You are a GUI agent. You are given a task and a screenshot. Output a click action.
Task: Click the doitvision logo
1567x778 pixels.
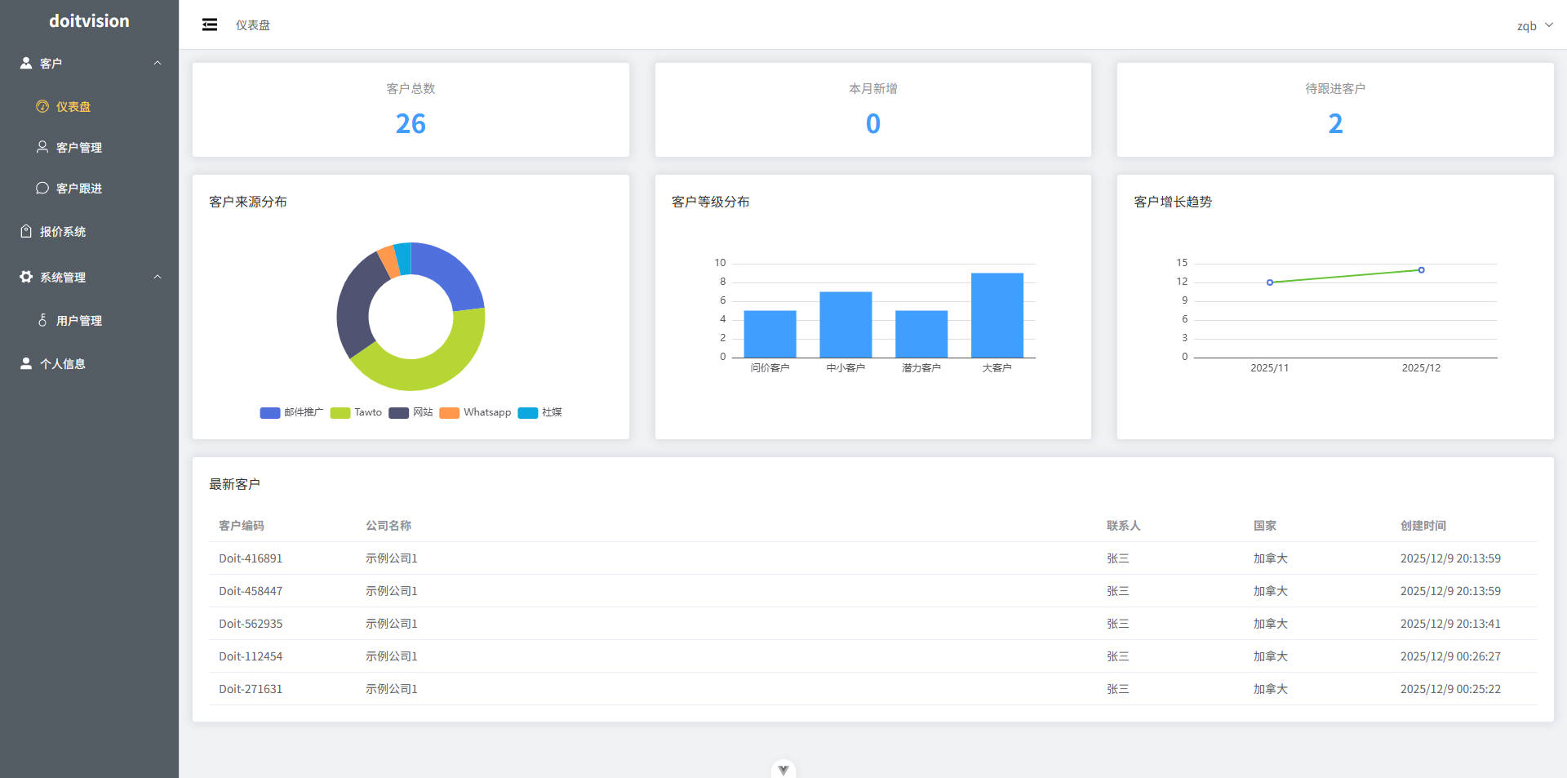pos(89,21)
